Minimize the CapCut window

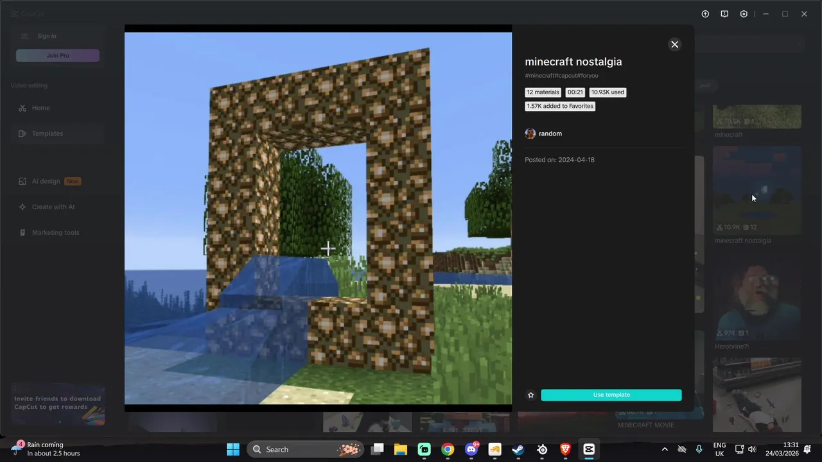765,14
